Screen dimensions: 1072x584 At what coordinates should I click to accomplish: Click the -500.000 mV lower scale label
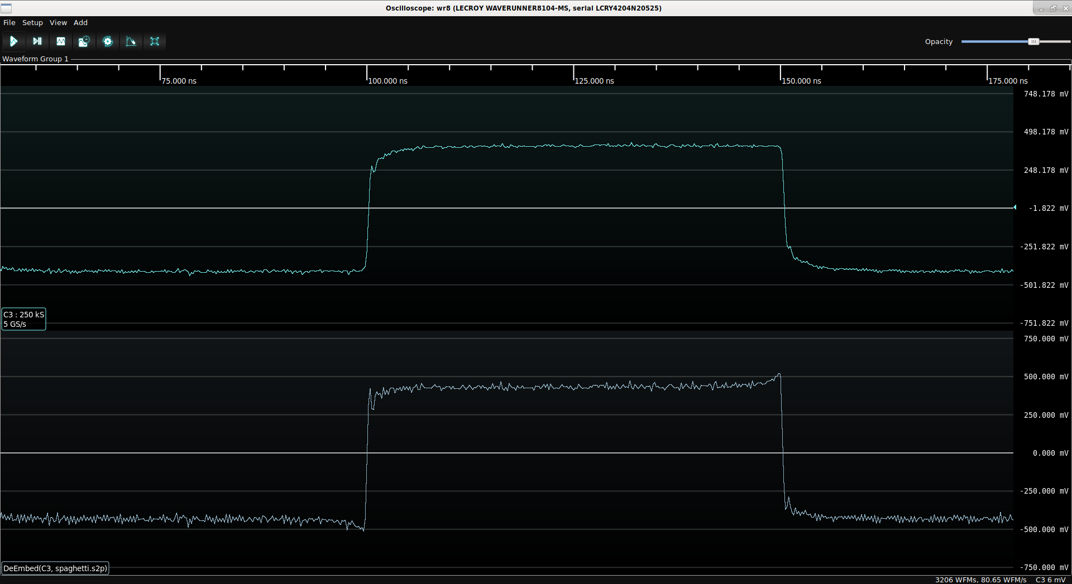point(1044,529)
